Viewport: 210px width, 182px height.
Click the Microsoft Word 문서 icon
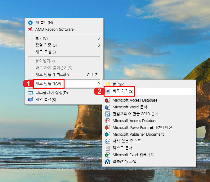pyautogui.click(x=108, y=107)
